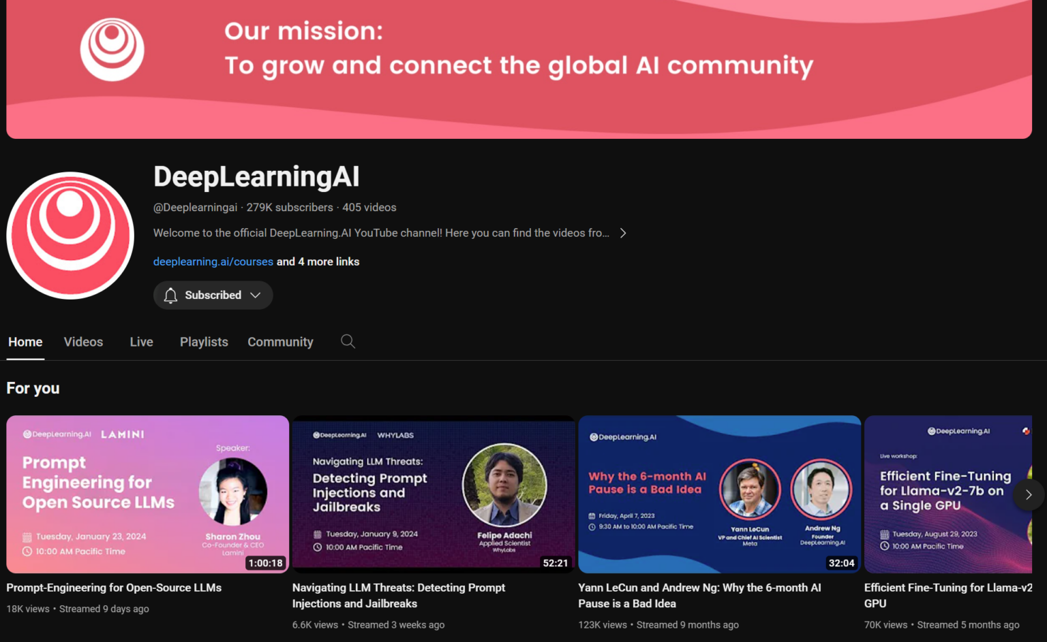
Task: Click the calendar icon on the Lamini thumbnail
Action: coord(27,536)
